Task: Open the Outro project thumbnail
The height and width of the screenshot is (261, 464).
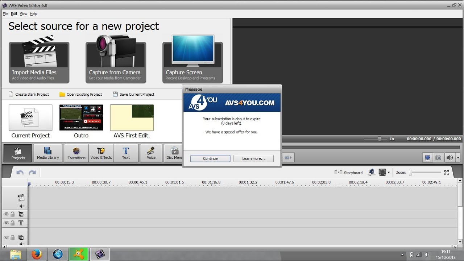Action: 81,117
